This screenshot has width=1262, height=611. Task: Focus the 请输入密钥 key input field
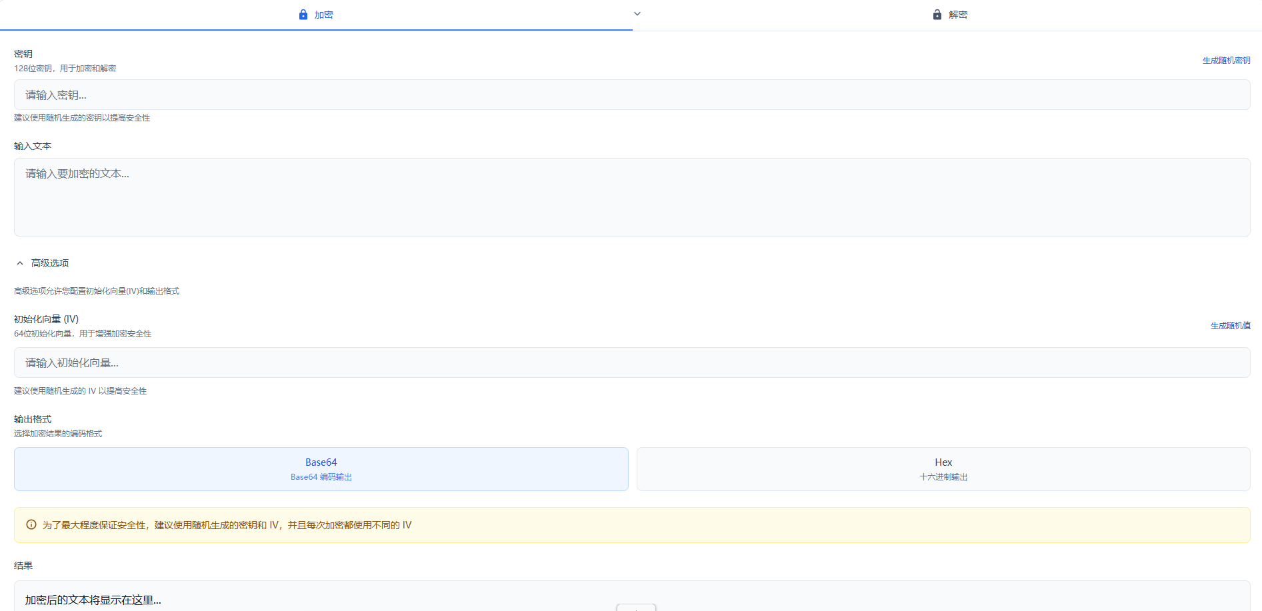point(631,95)
